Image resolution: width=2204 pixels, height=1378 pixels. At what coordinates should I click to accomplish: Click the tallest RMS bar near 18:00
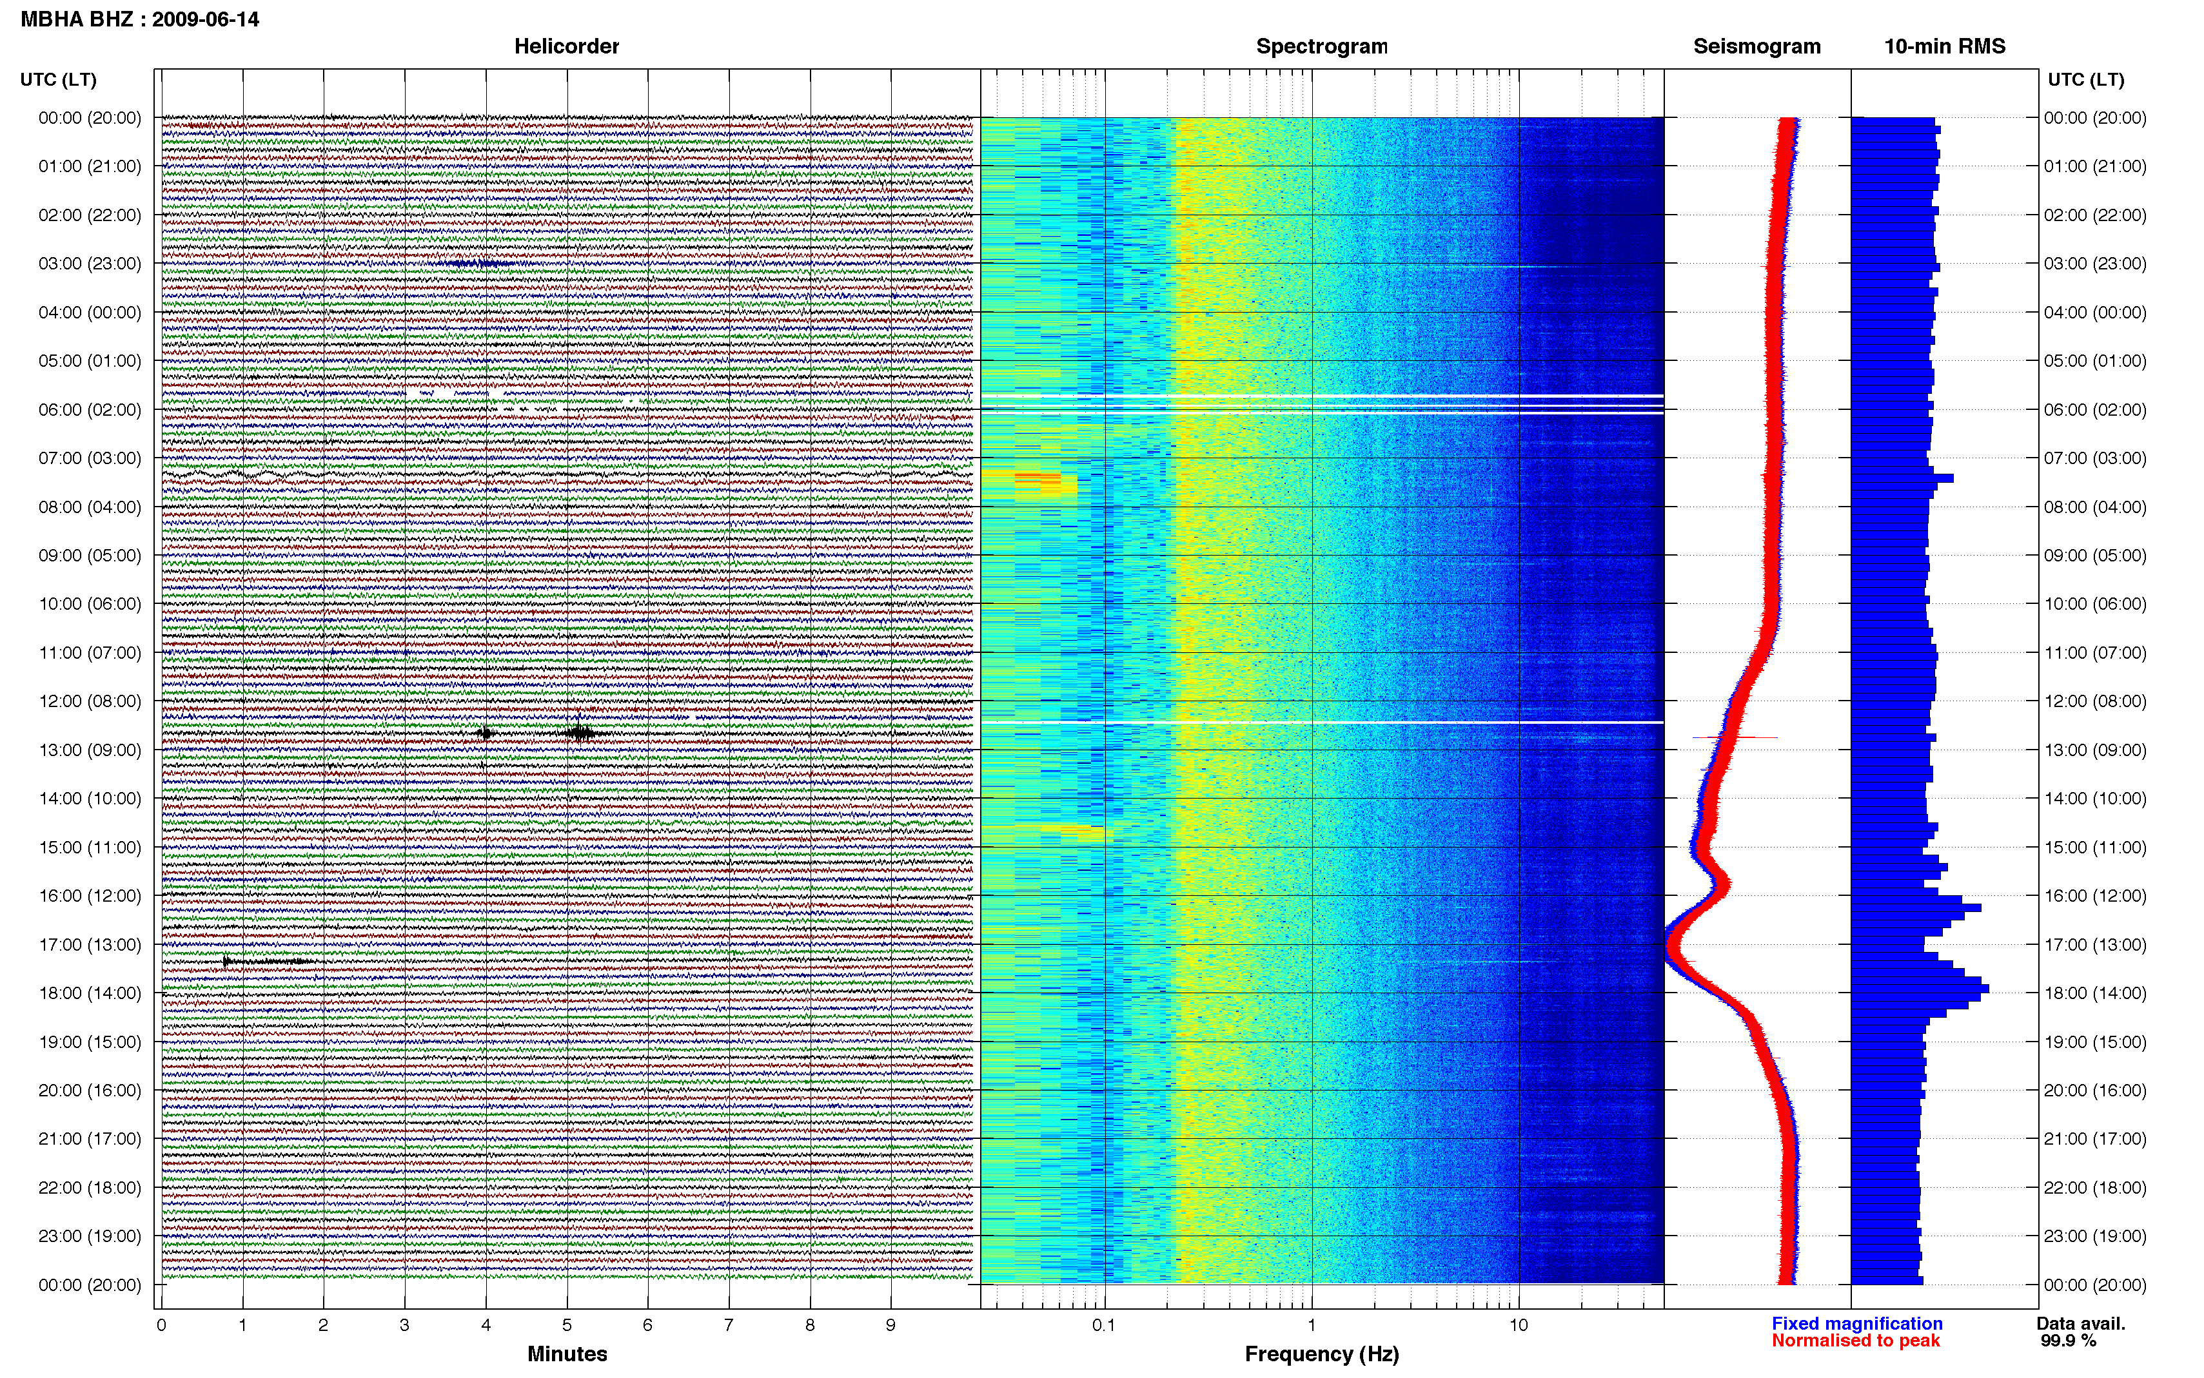[1920, 989]
